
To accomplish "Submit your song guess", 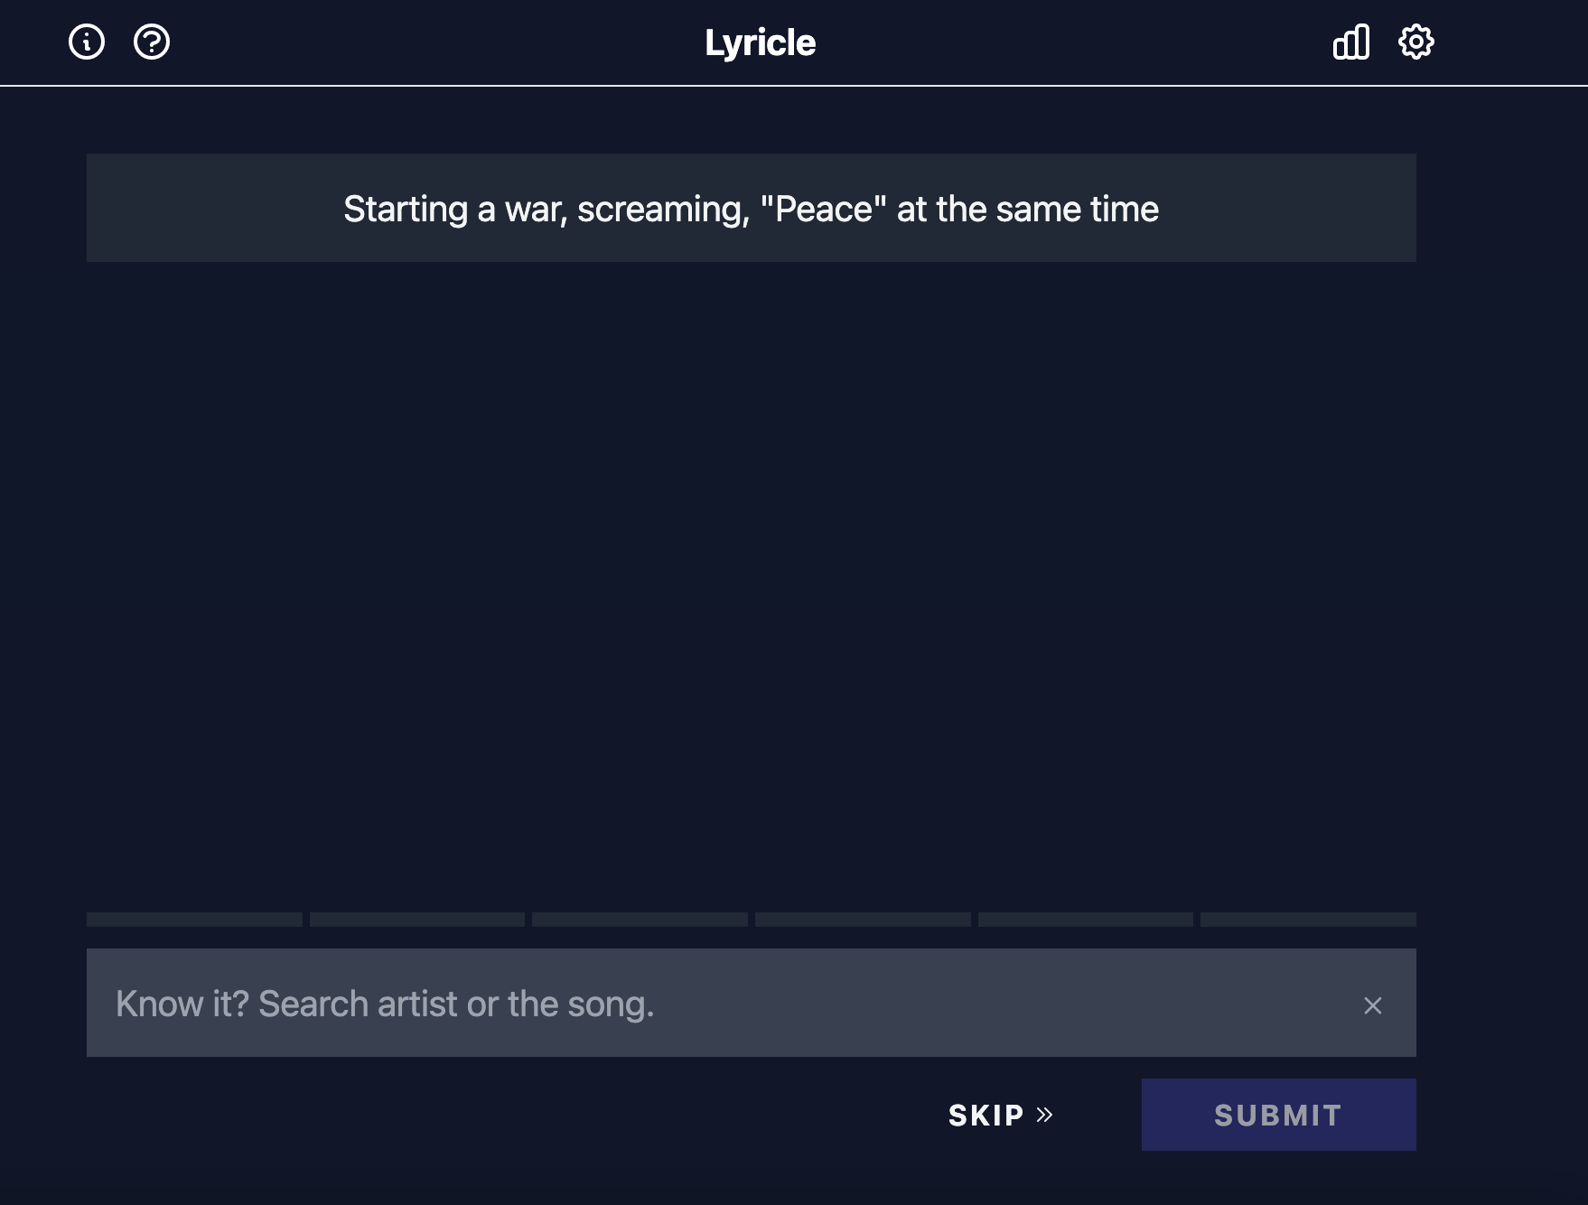I will [1278, 1115].
